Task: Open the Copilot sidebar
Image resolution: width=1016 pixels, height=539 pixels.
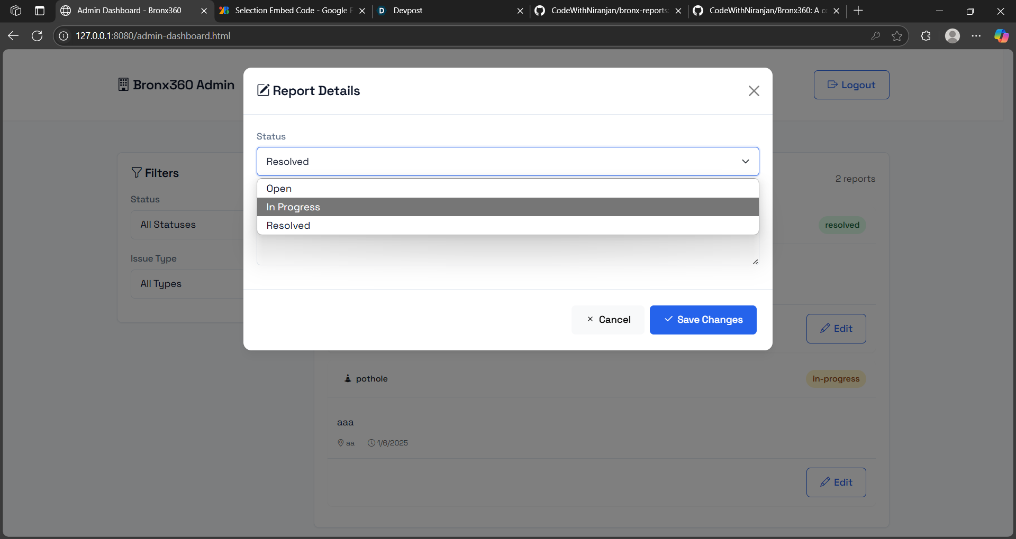Action: tap(1001, 36)
